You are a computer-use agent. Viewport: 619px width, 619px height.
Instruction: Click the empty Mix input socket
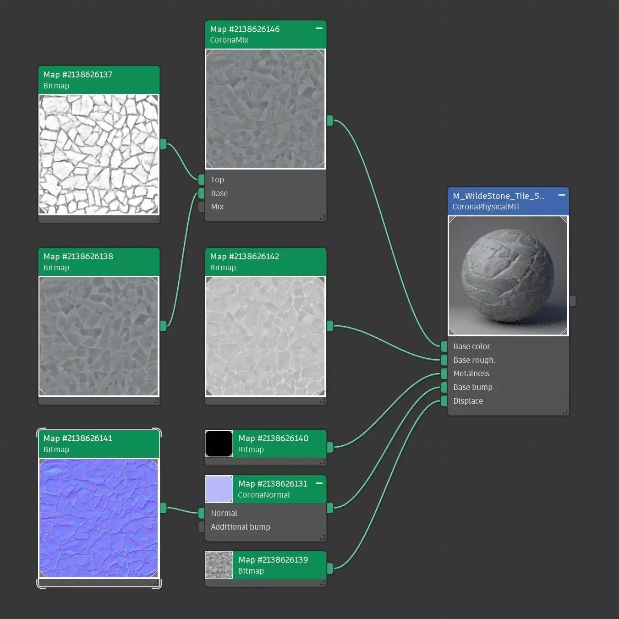202,207
